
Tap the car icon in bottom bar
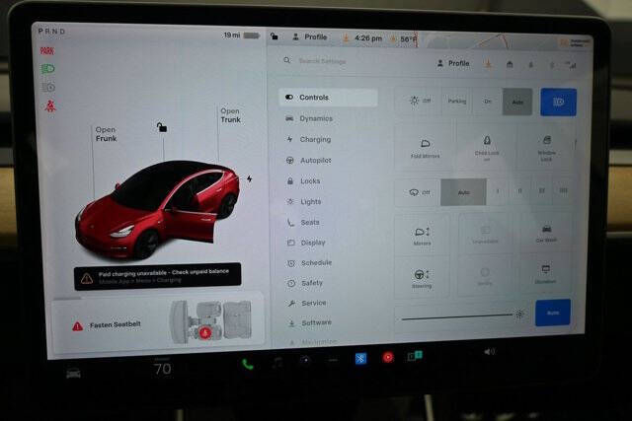(73, 374)
